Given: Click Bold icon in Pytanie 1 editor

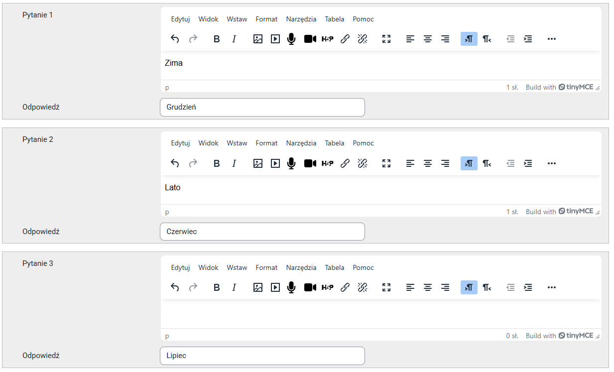Looking at the screenshot, I should (217, 39).
